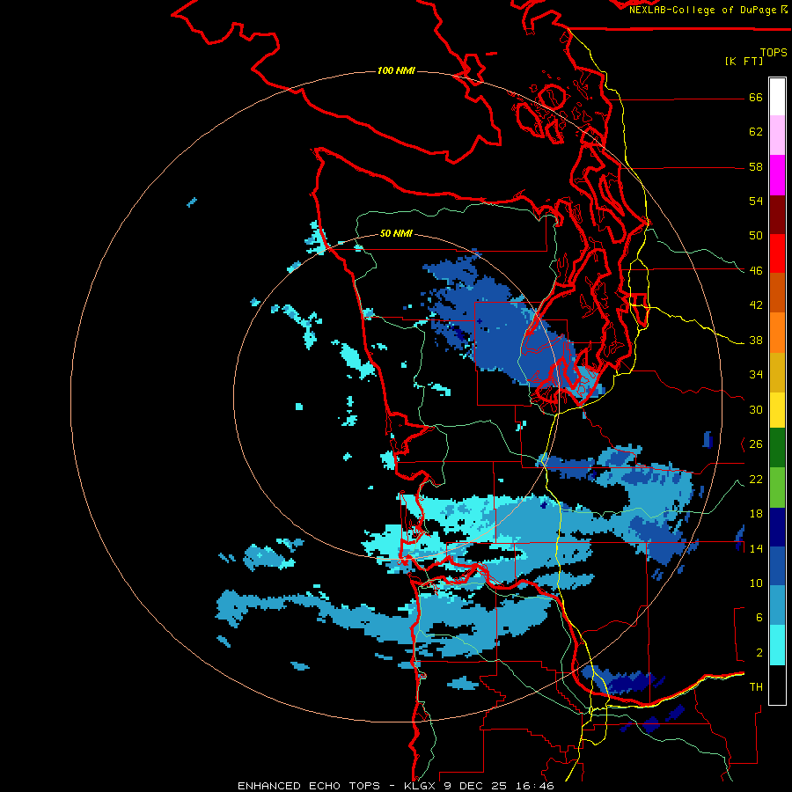
Task: Click the magenta swatch between 58 and 54
Action: (777, 175)
